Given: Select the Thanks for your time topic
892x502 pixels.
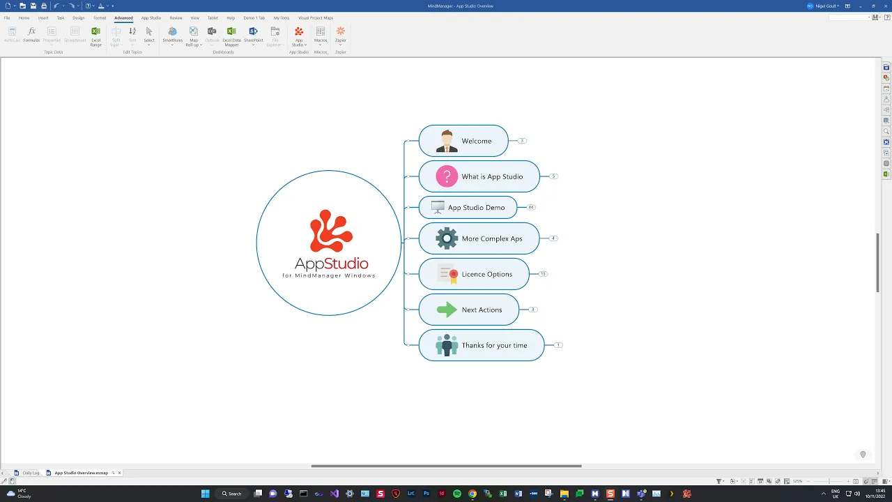Looking at the screenshot, I should pos(482,345).
